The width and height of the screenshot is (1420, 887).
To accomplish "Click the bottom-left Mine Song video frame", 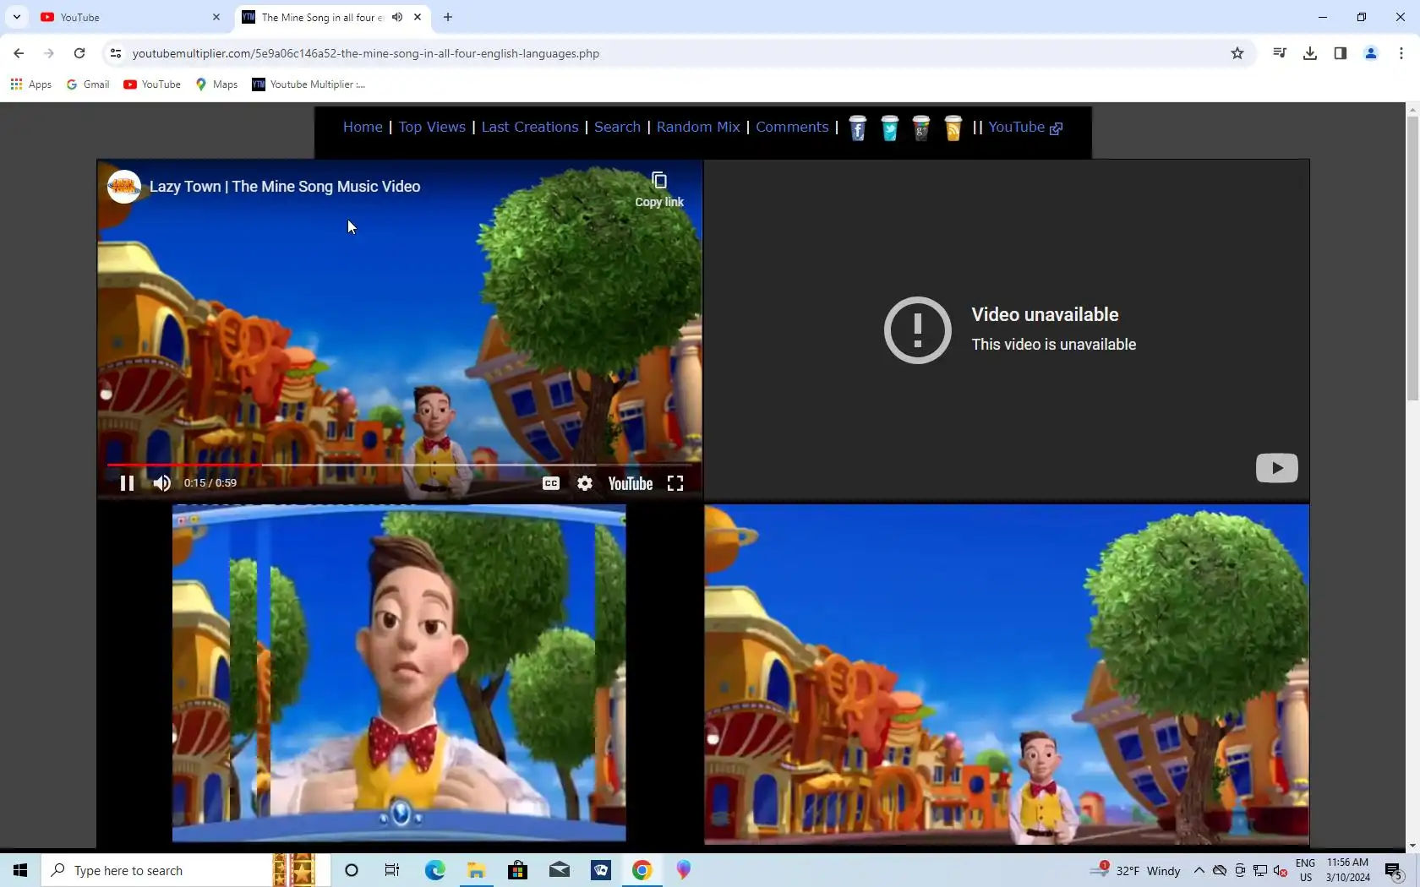I will point(399,673).
